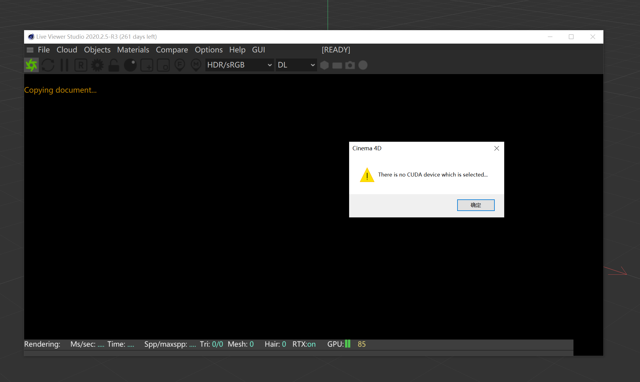
Task: Click the 确定 confirm button
Action: pos(475,205)
